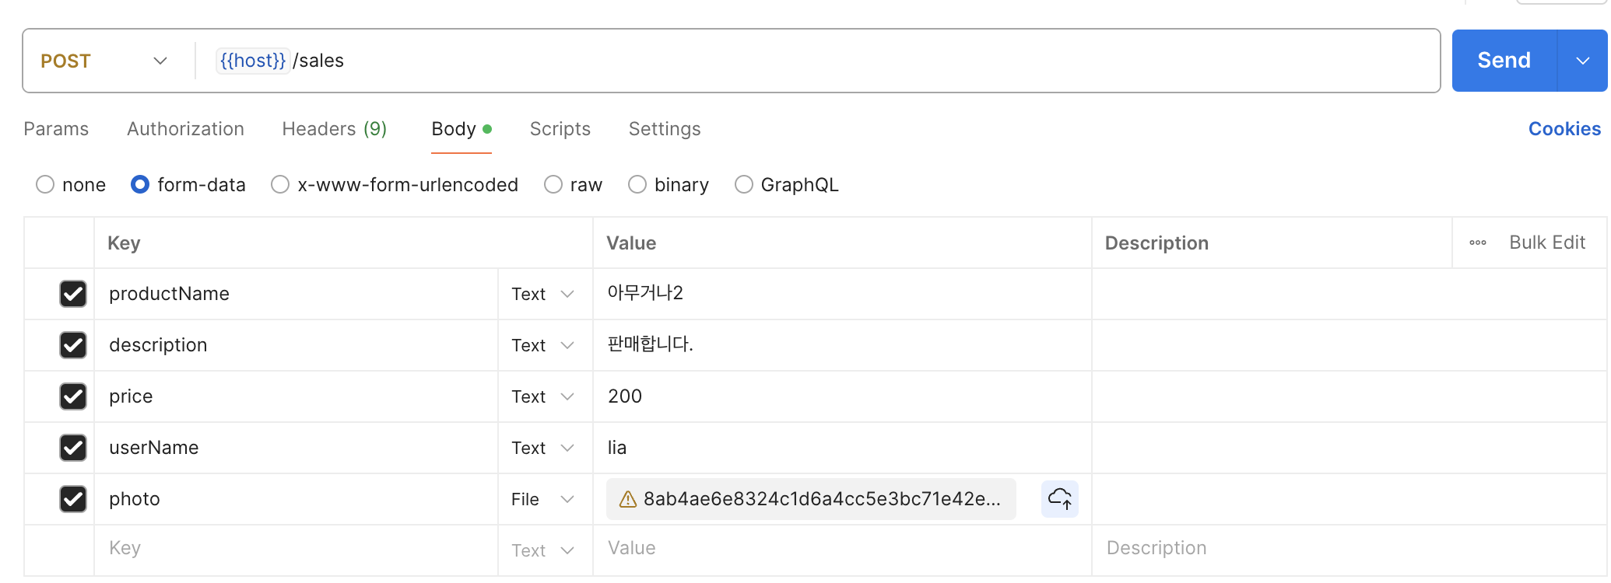
Task: Open the Cookies link
Action: click(1564, 129)
